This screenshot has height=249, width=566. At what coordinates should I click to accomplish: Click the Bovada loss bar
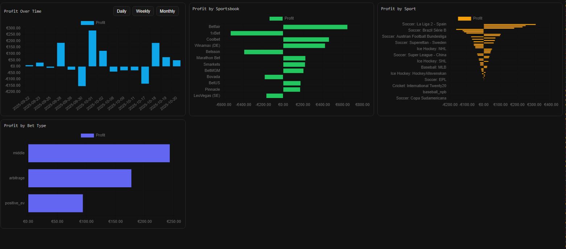tap(274, 77)
